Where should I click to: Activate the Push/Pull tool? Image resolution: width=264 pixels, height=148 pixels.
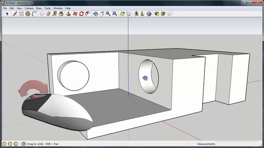click(68, 14)
